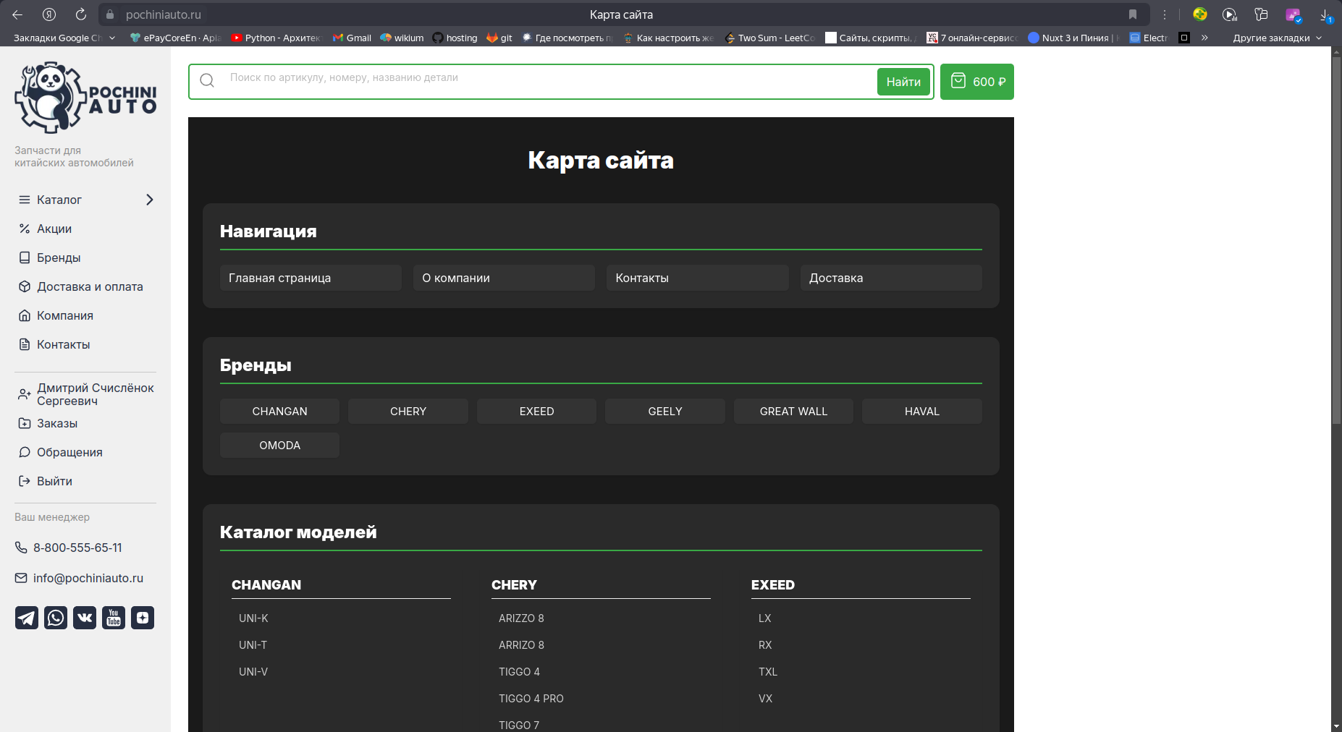1342x732 pixels.
Task: Open Главная страница navigation link
Action: [311, 278]
